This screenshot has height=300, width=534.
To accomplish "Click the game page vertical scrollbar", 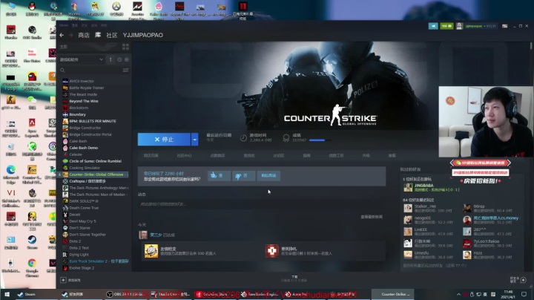I will pyautogui.click(x=531, y=46).
